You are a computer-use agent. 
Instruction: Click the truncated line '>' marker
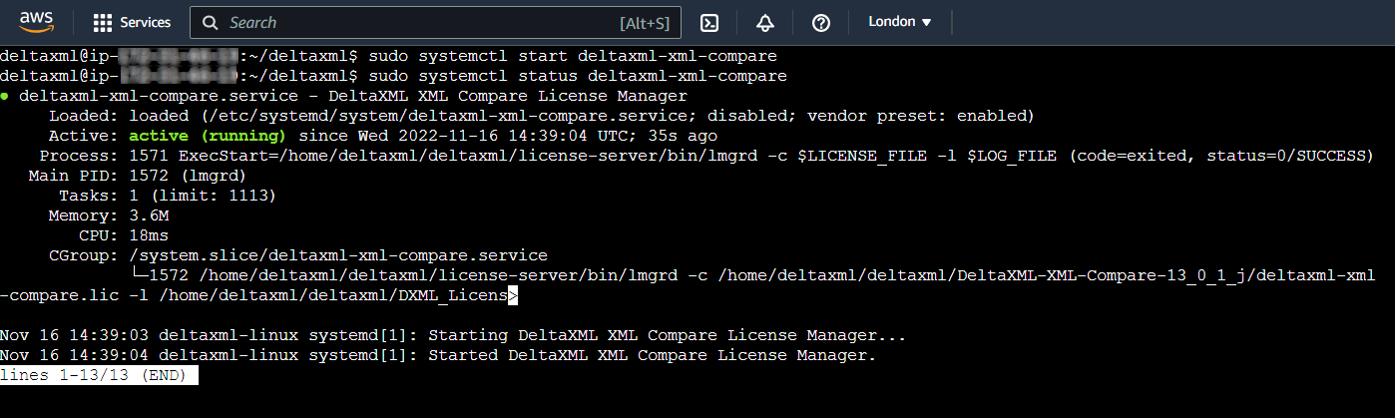pos(513,295)
